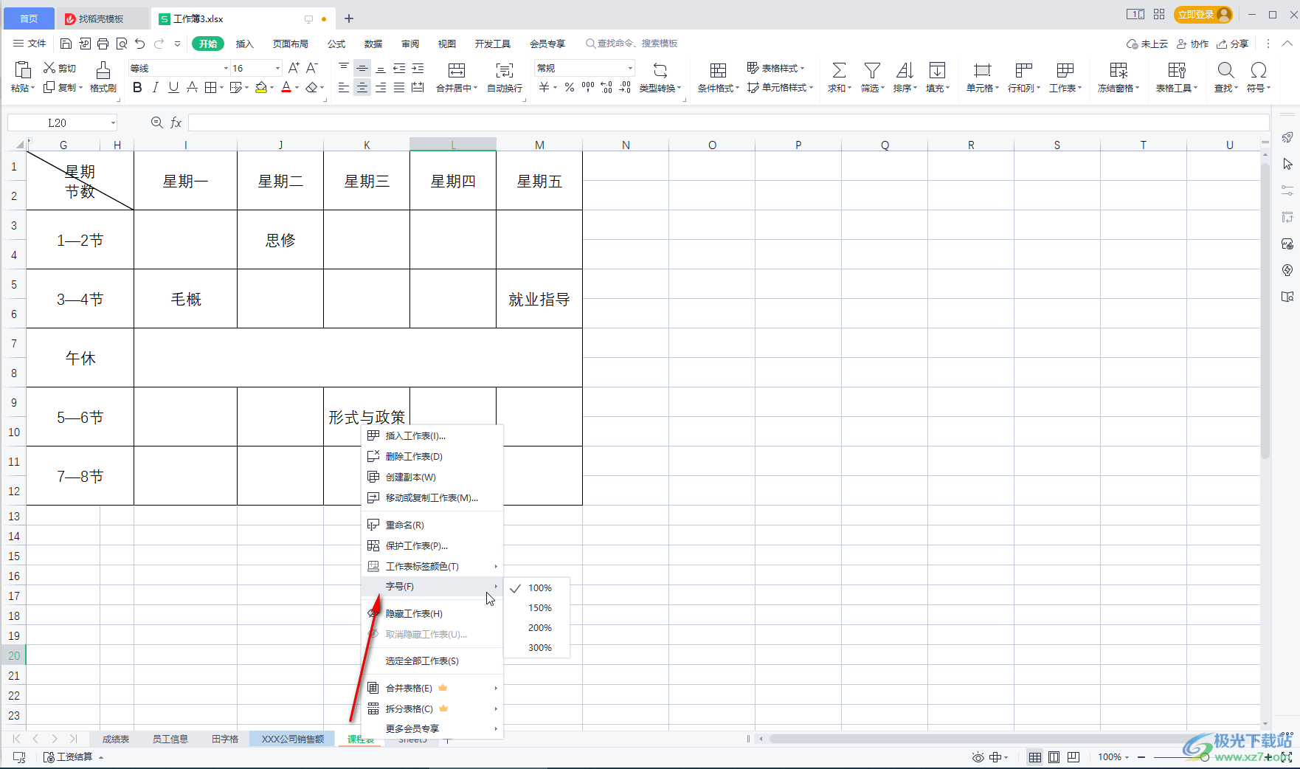Click the Copy button
1300x769 pixels.
pyautogui.click(x=62, y=87)
